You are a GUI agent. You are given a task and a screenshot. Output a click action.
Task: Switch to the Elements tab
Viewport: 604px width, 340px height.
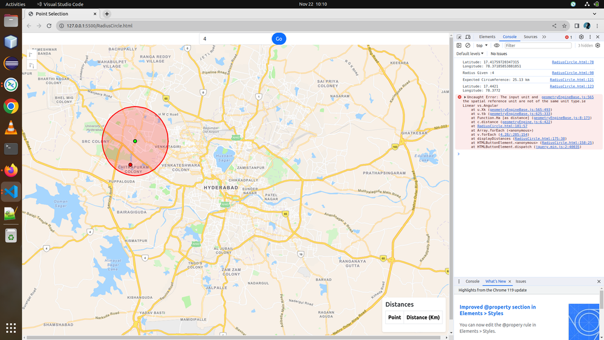point(487,37)
